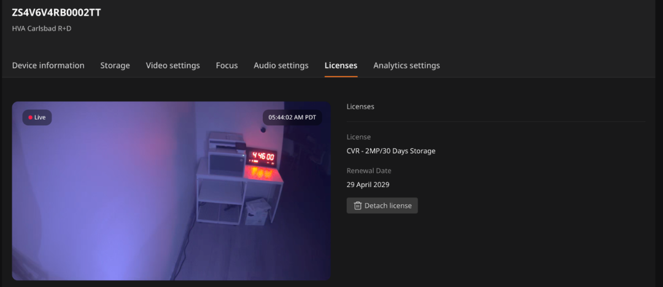Click the trash icon in Detach license
The height and width of the screenshot is (287, 663).
[x=358, y=205]
